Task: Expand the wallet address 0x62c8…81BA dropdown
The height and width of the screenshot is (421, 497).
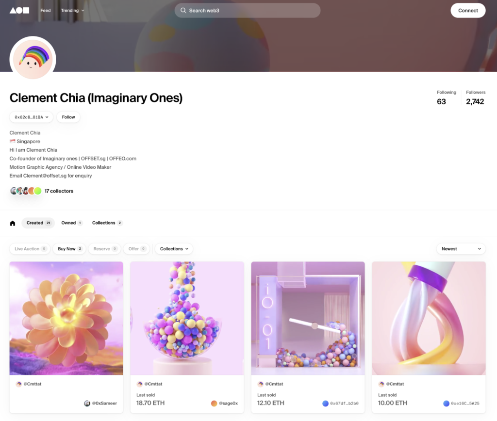Action: point(32,117)
